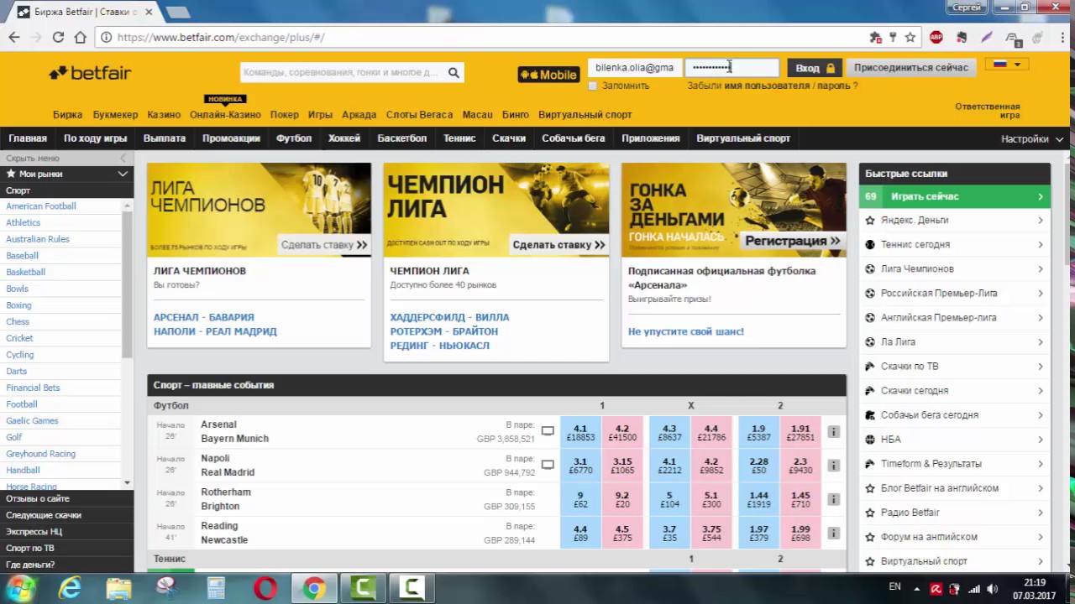The height and width of the screenshot is (604, 1075).
Task: Click star icon beside Яндекс. Деньги
Action: (870, 220)
